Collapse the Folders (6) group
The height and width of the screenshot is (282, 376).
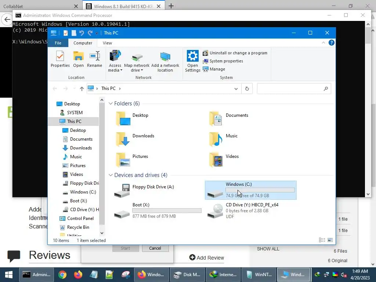pyautogui.click(x=111, y=103)
